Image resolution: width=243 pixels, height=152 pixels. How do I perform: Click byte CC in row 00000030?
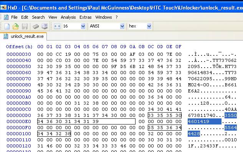(x=59, y=54)
